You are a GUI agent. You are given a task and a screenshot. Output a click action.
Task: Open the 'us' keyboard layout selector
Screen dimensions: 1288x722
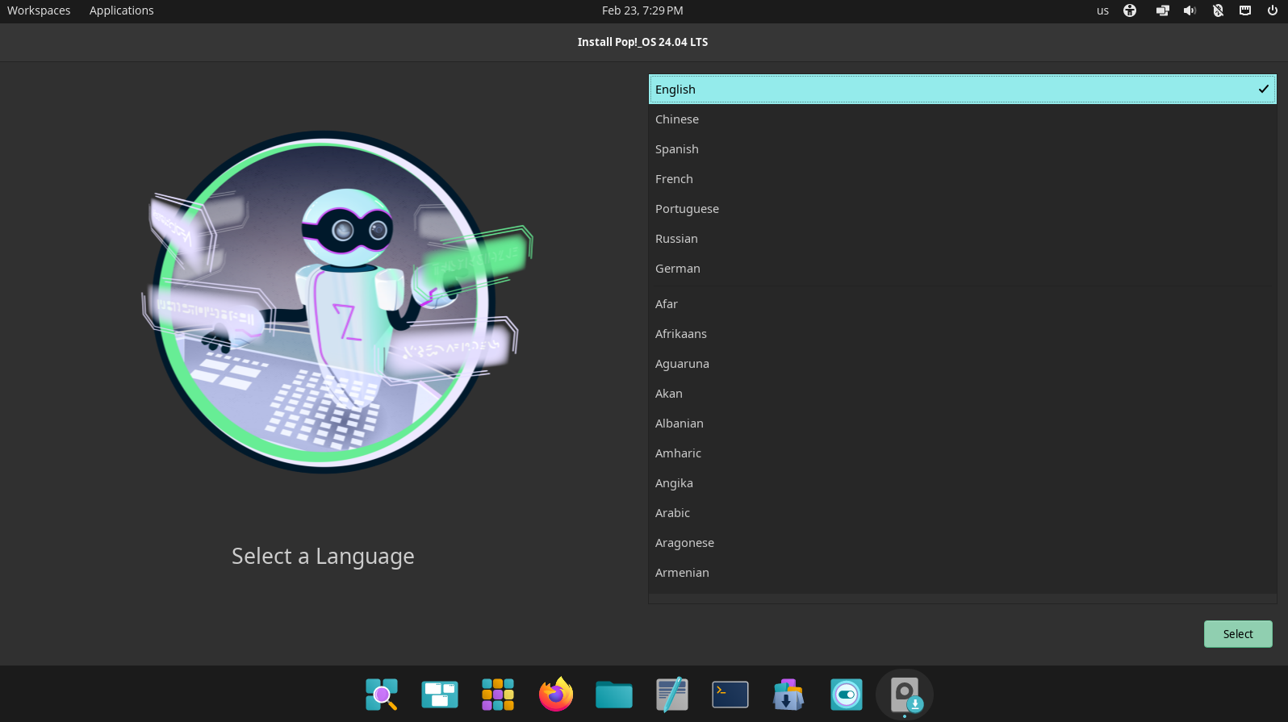click(1102, 10)
